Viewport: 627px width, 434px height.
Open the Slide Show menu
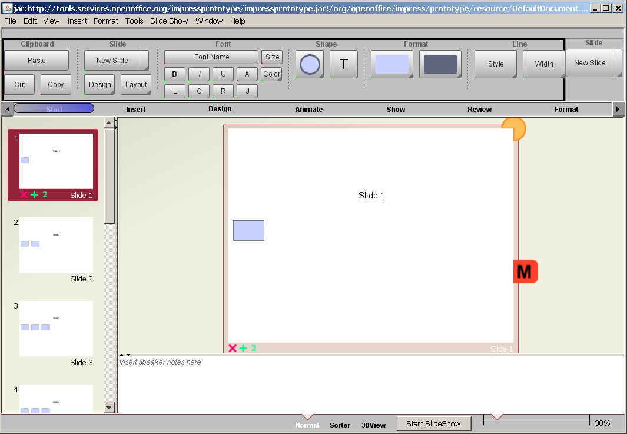point(169,21)
